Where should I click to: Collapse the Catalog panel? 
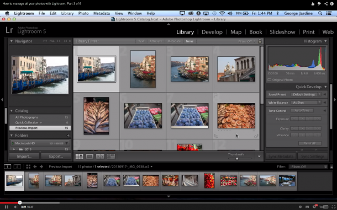coord(12,111)
